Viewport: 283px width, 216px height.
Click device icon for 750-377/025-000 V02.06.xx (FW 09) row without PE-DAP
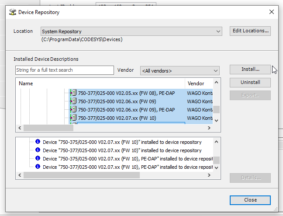pyautogui.click(x=74, y=101)
